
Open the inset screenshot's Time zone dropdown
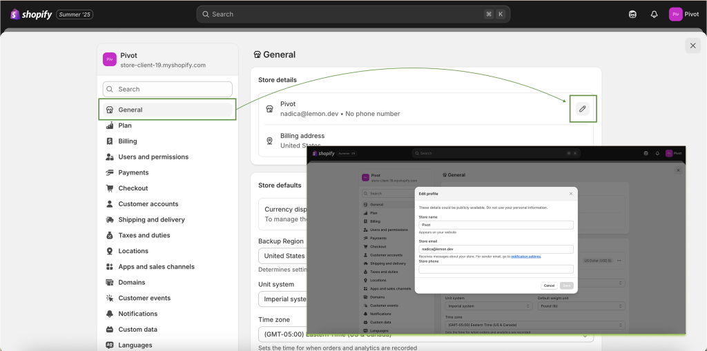pyautogui.click(x=535, y=325)
